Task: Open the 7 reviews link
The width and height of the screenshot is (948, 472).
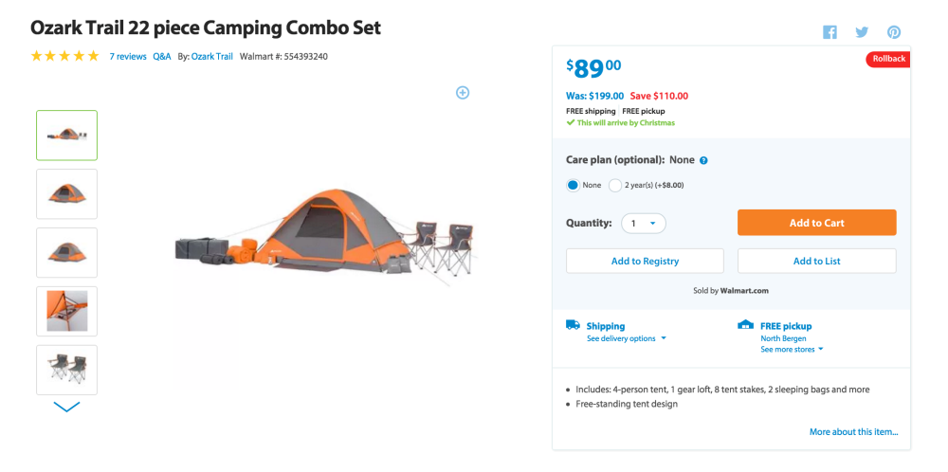Action: [128, 57]
